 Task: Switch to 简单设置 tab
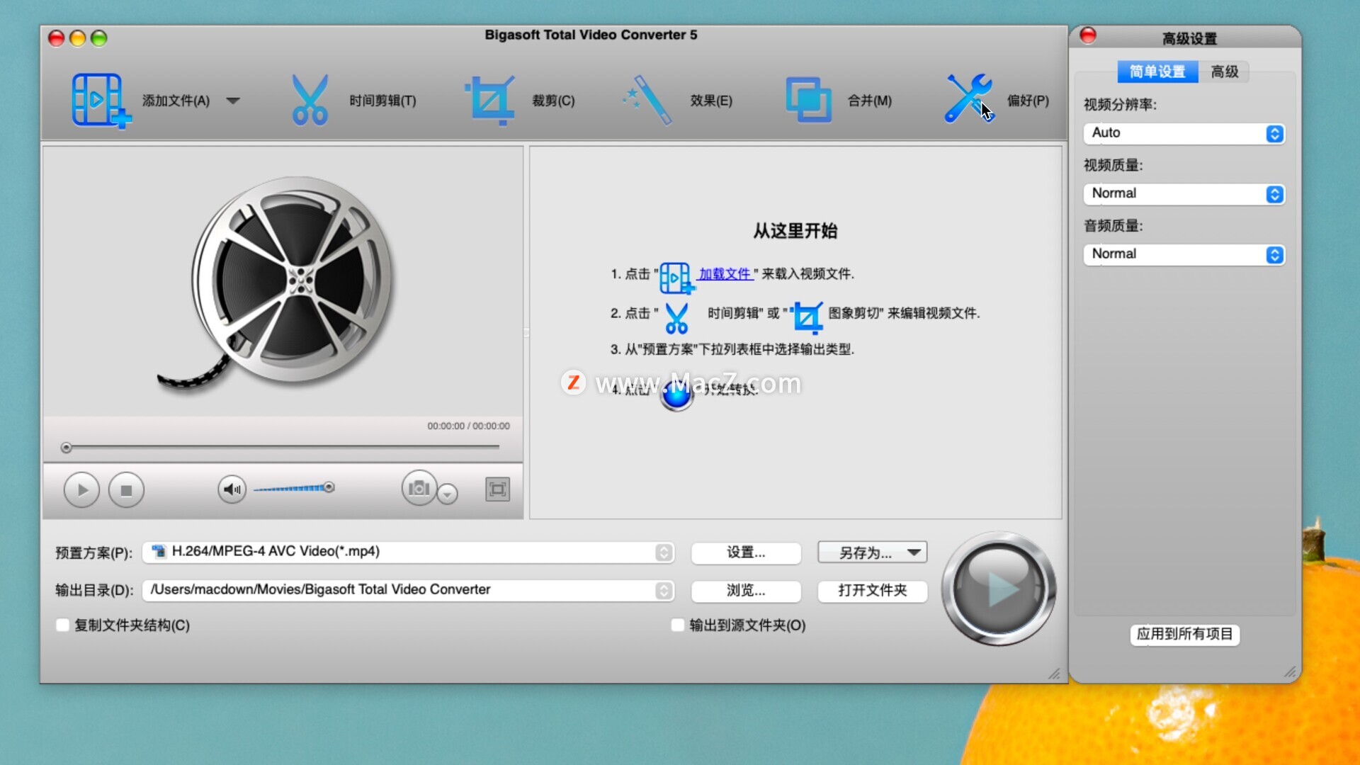pyautogui.click(x=1157, y=72)
